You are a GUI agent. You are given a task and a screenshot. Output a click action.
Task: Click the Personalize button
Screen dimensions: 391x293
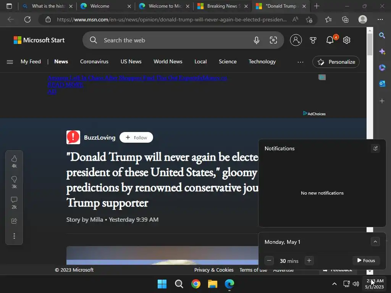336,62
